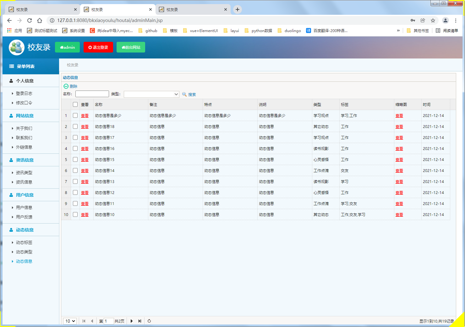Image resolution: width=465 pixels, height=327 pixels.
Task: Expand the 个人信息 menu section
Action: pyautogui.click(x=31, y=81)
